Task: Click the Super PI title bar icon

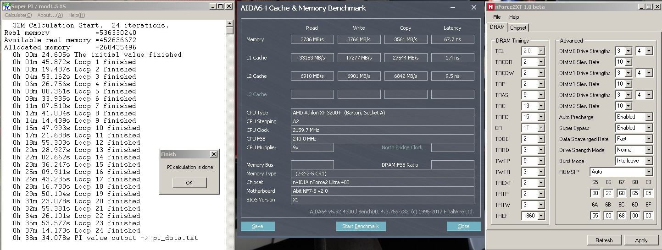Action: [6, 6]
